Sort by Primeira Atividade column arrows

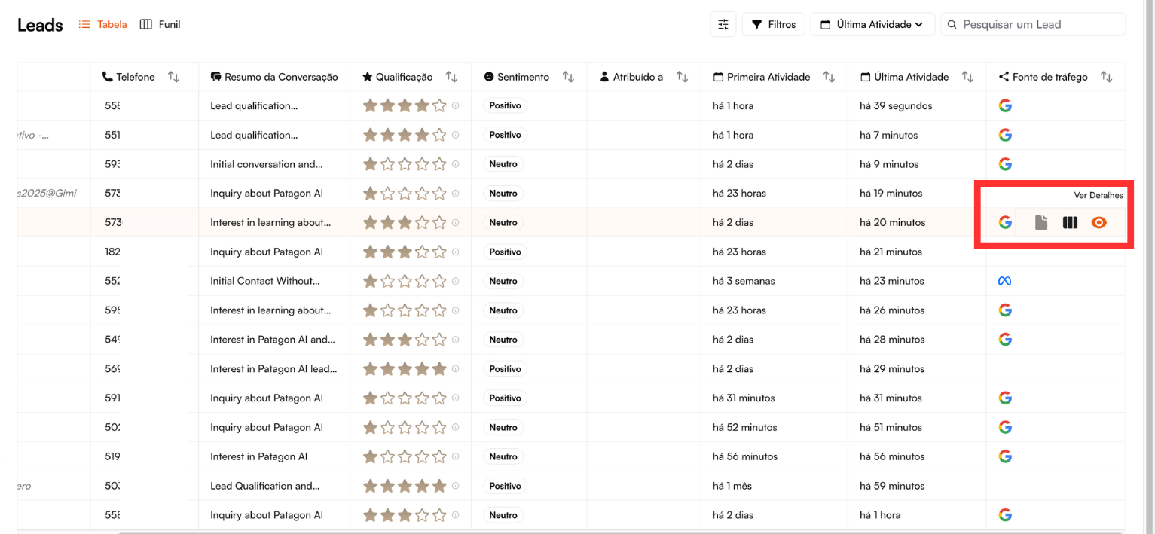coord(829,77)
